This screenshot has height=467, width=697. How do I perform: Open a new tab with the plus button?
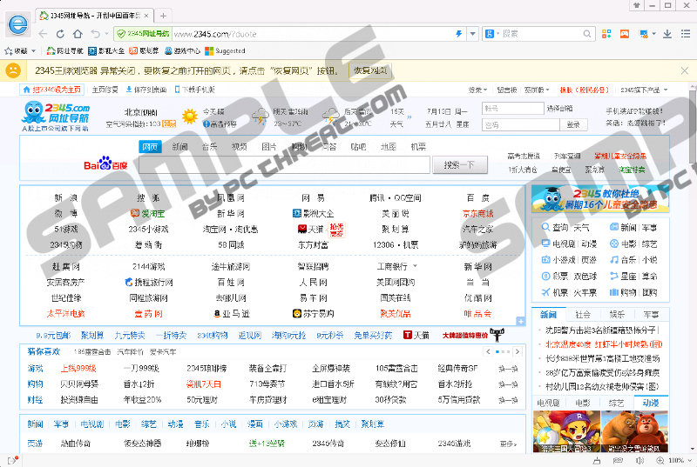[x=163, y=16]
